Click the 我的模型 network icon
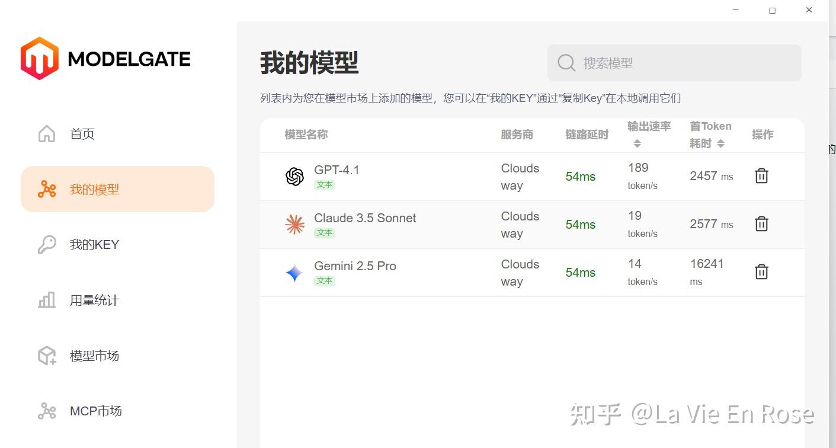 pyautogui.click(x=46, y=188)
